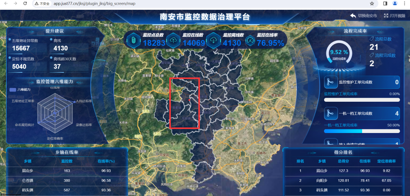Click the 乡镇在线率 panel header
Viewport: 410px width, 196px height.
(67, 152)
